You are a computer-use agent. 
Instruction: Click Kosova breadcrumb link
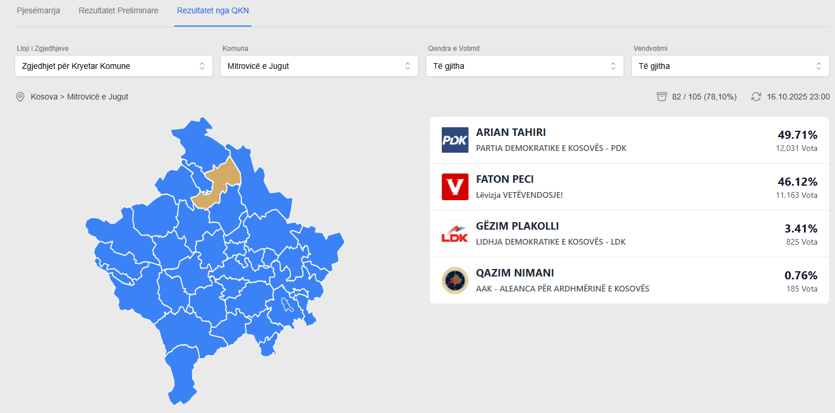[44, 97]
